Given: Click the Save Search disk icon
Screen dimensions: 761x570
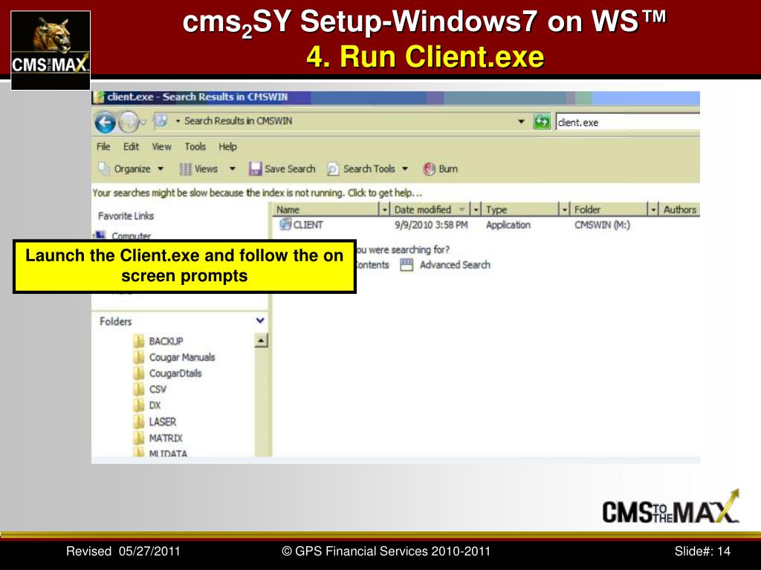Looking at the screenshot, I should [256, 168].
